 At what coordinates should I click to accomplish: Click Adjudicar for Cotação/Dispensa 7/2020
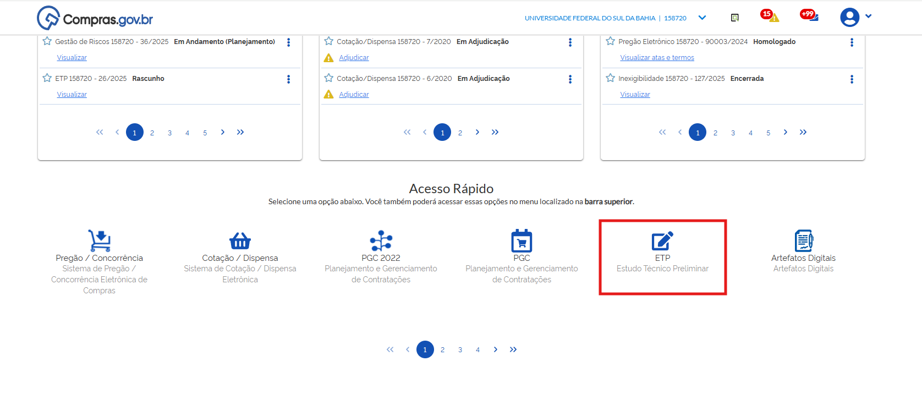[354, 58]
